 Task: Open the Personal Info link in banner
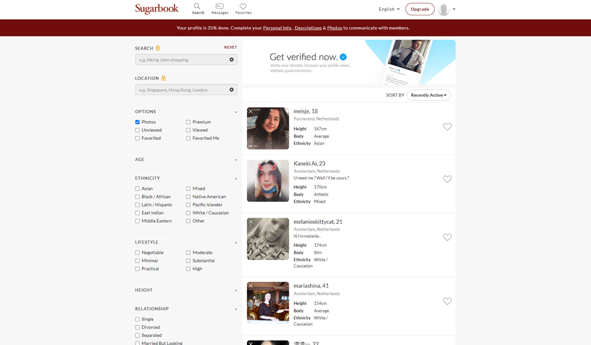[277, 28]
